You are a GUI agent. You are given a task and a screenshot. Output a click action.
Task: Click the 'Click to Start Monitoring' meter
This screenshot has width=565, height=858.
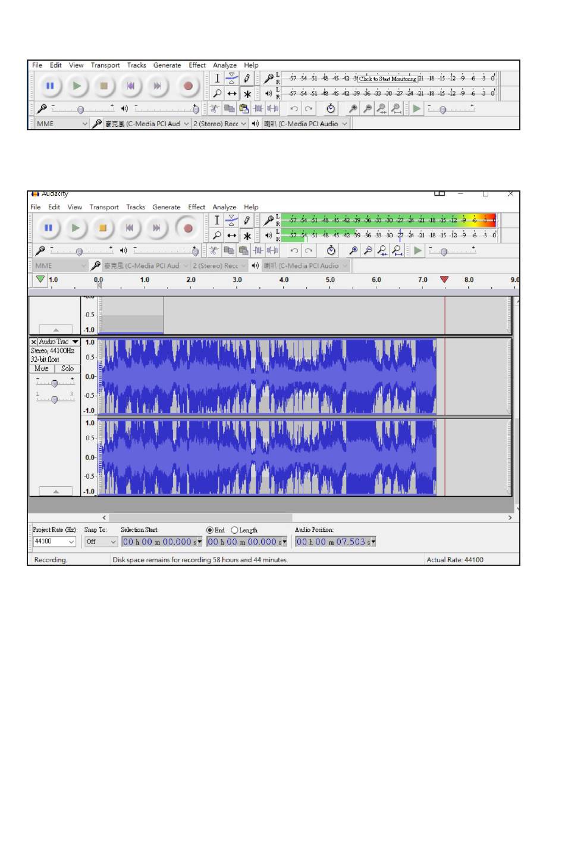click(387, 79)
